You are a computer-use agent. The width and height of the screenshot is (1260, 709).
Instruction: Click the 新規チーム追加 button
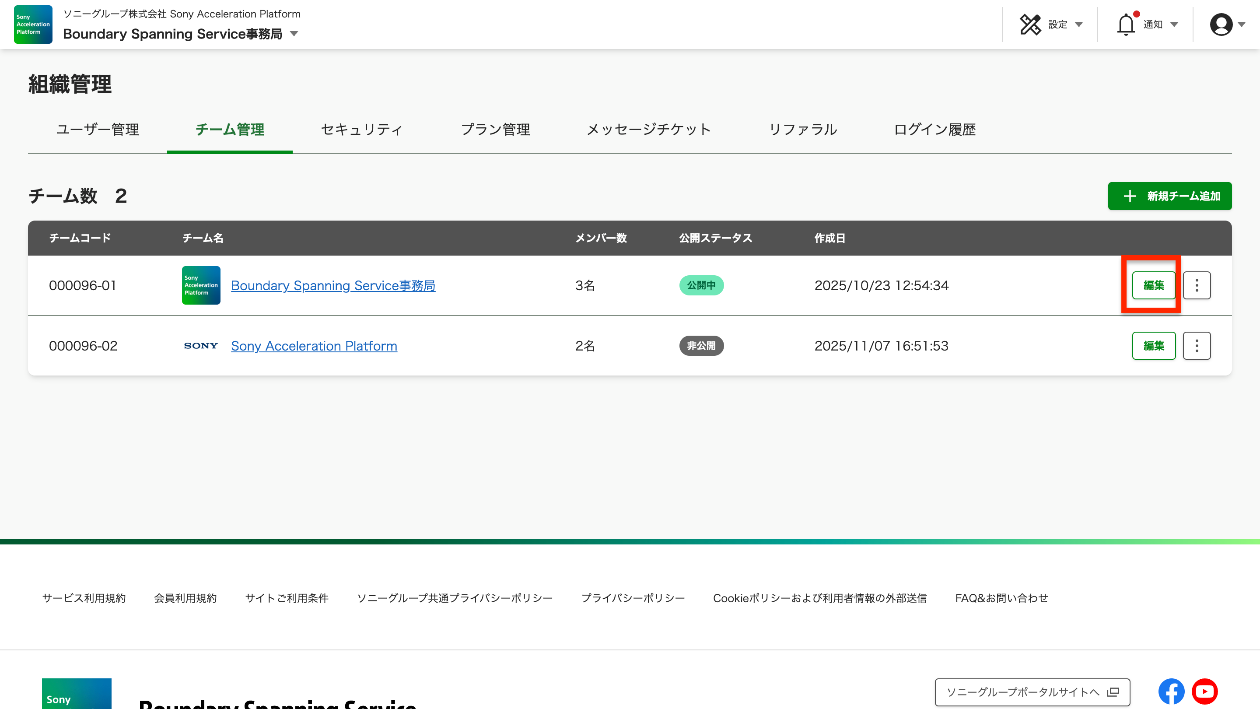coord(1169,196)
